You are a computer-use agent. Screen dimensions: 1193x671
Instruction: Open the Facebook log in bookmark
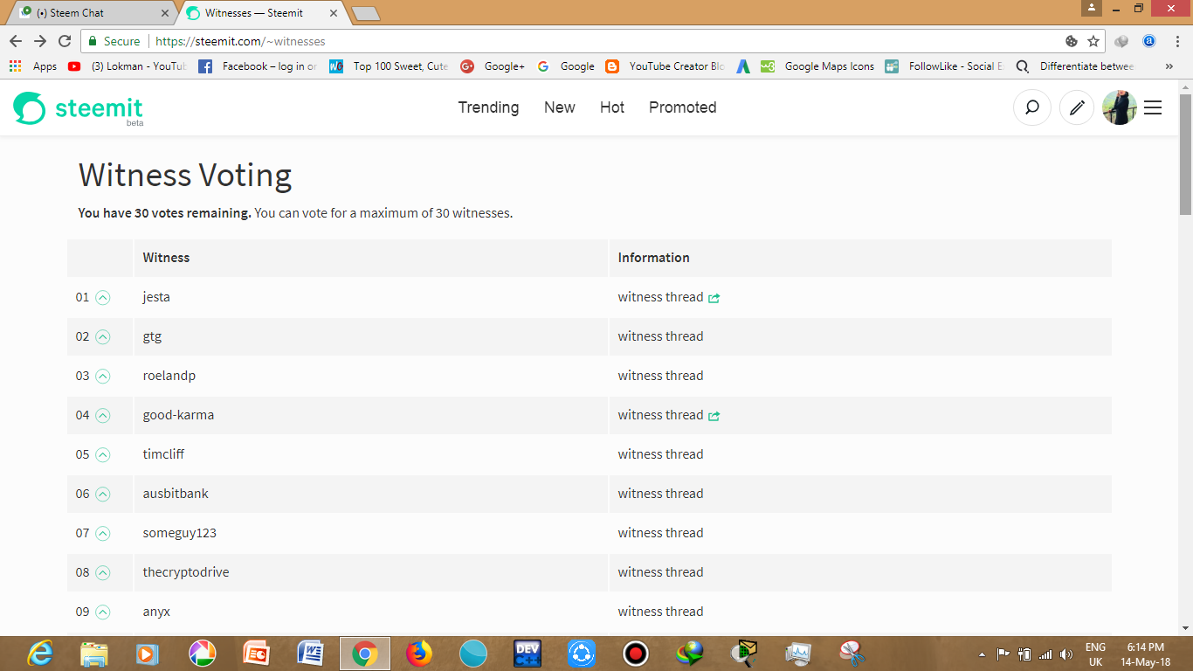click(x=258, y=66)
